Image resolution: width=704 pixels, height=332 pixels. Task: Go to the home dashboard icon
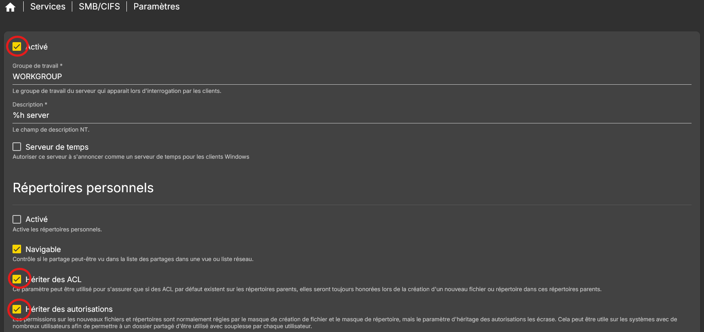coord(10,7)
